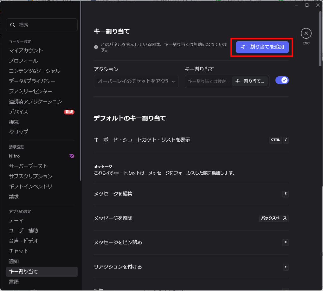Click the info icon beside keybind notice
Viewport: 323px width, 291px height.
point(96,47)
